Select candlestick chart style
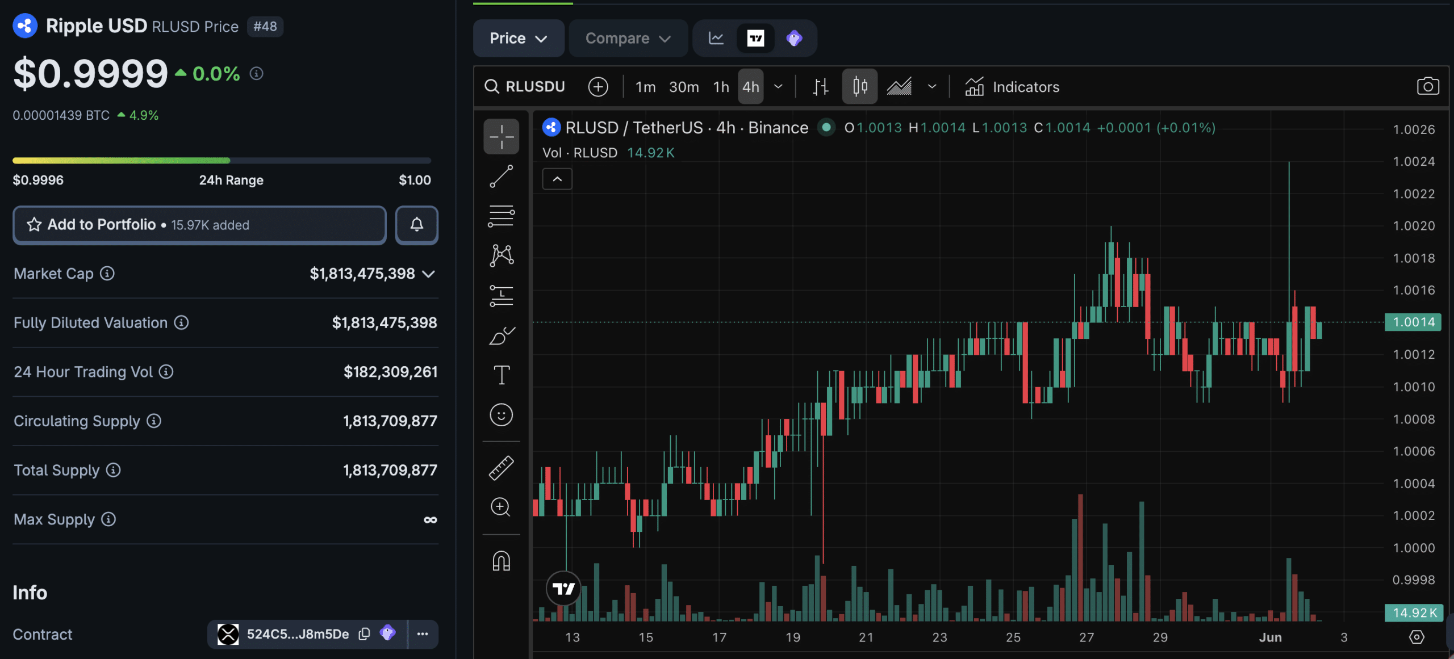This screenshot has width=1454, height=659. coord(860,87)
